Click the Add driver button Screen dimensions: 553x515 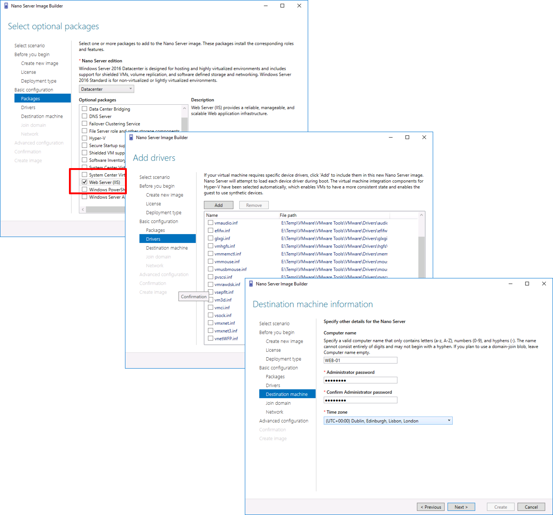(x=219, y=205)
